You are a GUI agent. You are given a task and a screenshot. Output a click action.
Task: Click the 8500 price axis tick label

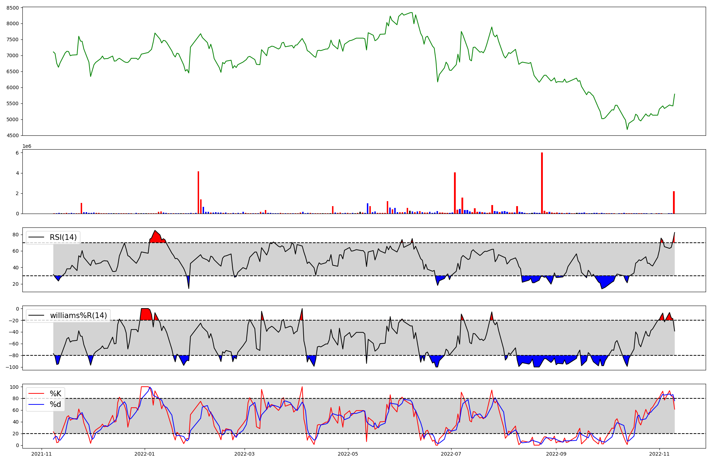click(x=12, y=7)
